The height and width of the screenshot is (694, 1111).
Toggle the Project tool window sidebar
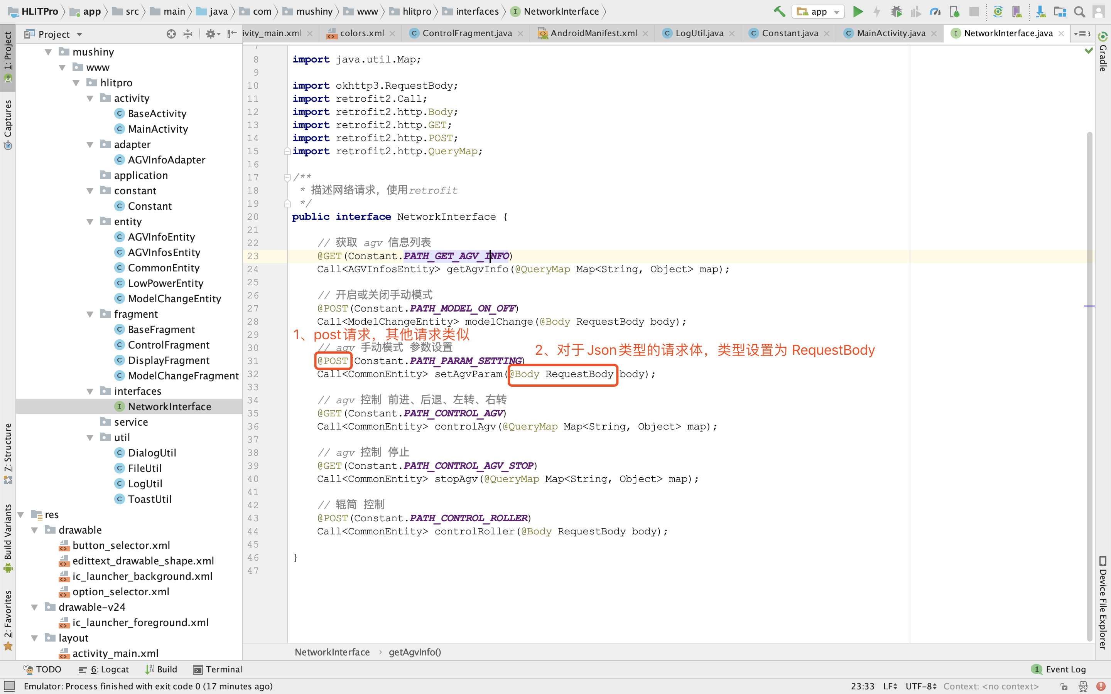8,51
